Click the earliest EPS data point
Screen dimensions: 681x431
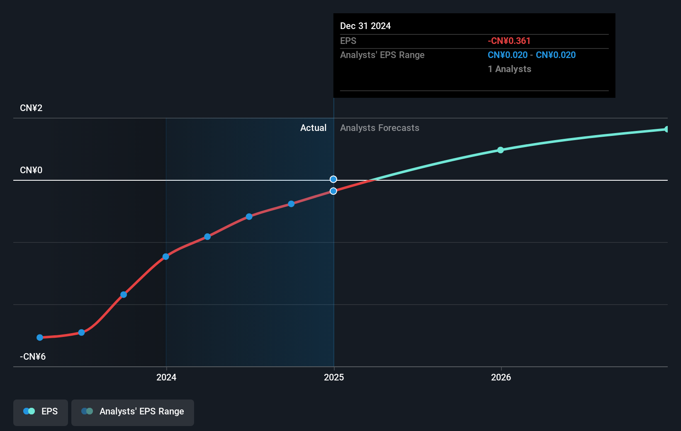click(x=40, y=337)
